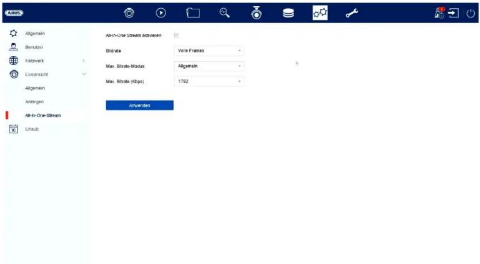Open the maintenance wrench icon

352,13
